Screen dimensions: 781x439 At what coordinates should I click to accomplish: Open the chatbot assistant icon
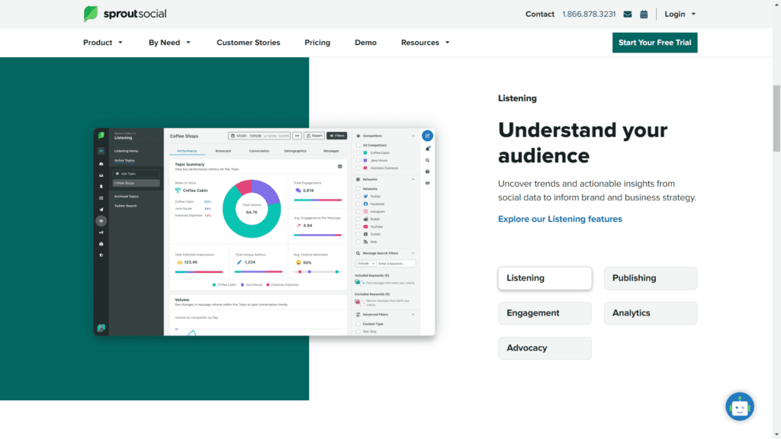[739, 406]
